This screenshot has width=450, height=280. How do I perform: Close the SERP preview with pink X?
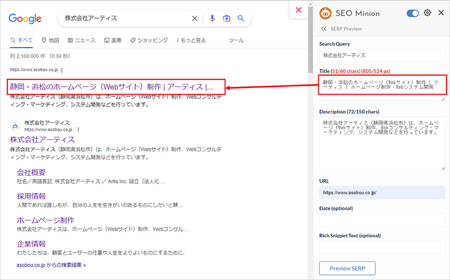(x=298, y=10)
